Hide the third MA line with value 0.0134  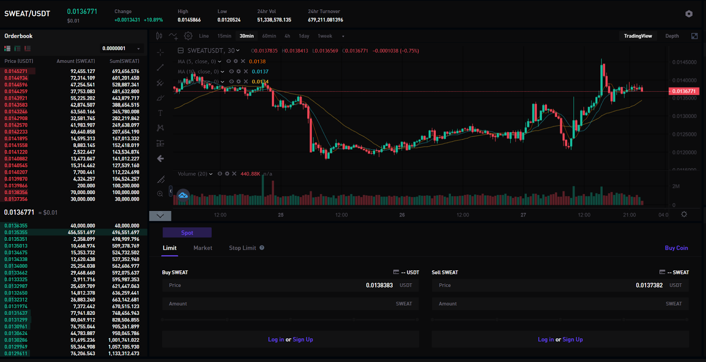point(232,82)
